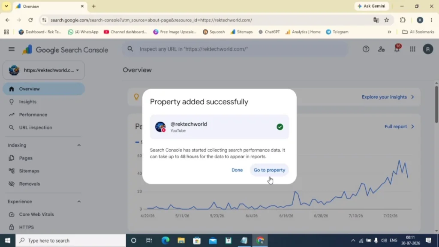The height and width of the screenshot is (247, 439).
Task: Click the @rektechworld channel avatar
Action: pos(160,127)
